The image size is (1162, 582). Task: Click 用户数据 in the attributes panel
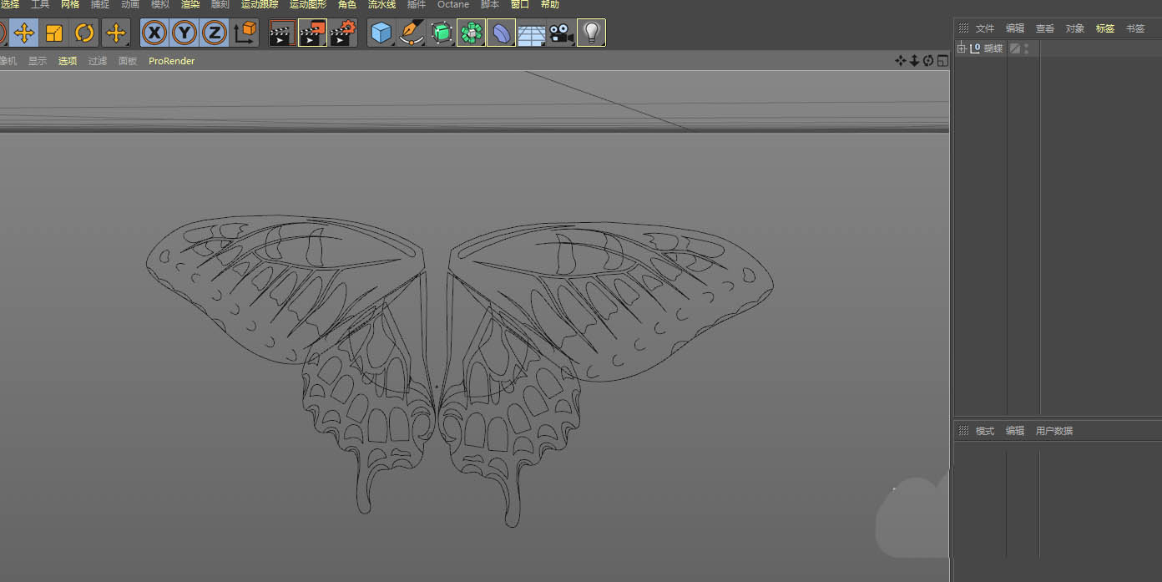(1053, 431)
